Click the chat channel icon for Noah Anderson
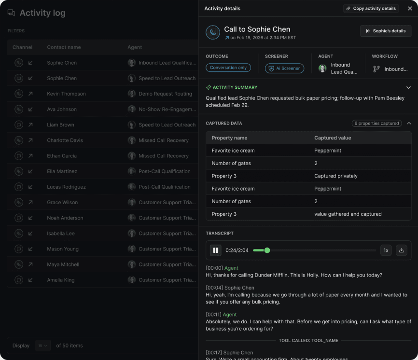The image size is (418, 360). tap(19, 218)
